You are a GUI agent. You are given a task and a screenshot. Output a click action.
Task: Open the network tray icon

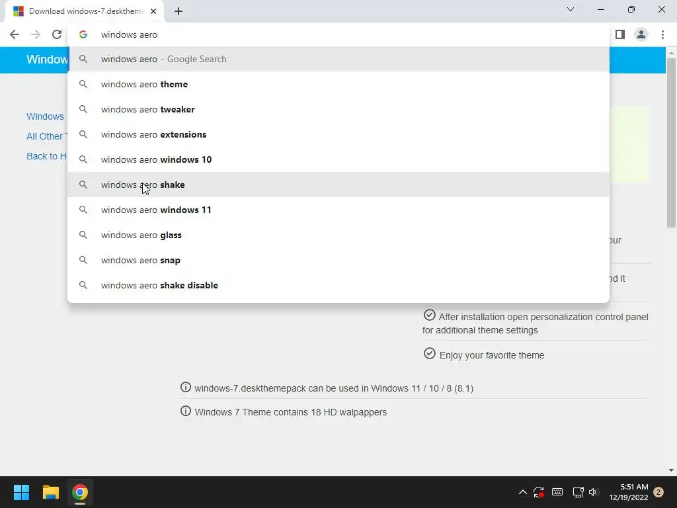tap(578, 492)
